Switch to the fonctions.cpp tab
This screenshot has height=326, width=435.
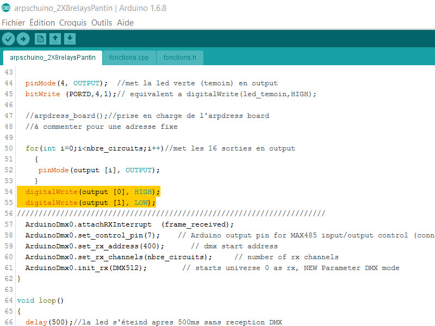(x=129, y=58)
